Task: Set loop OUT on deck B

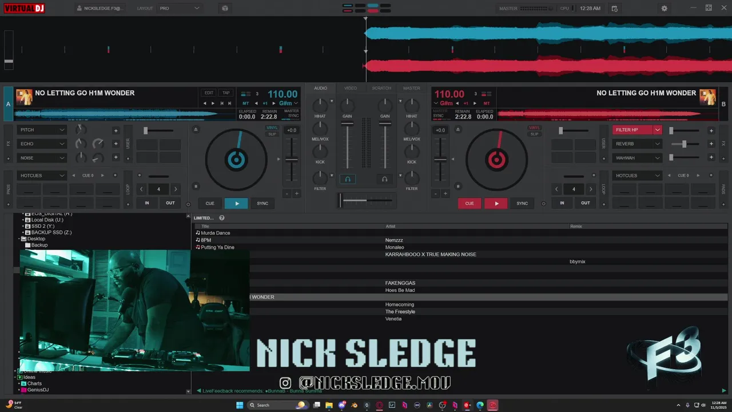Action: tap(586, 203)
